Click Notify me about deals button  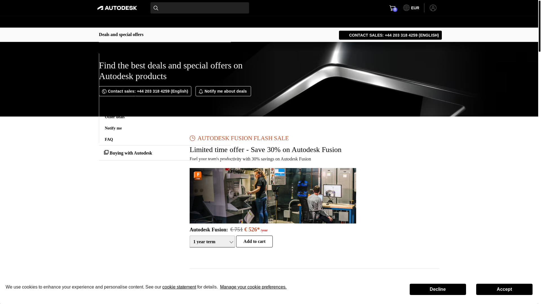point(223,91)
